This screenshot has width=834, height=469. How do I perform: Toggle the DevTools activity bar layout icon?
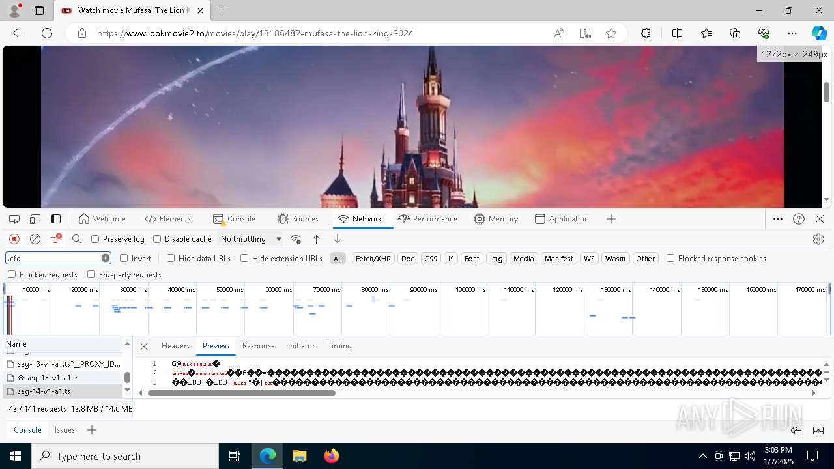[56, 219]
